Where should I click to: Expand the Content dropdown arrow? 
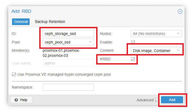point(178,50)
